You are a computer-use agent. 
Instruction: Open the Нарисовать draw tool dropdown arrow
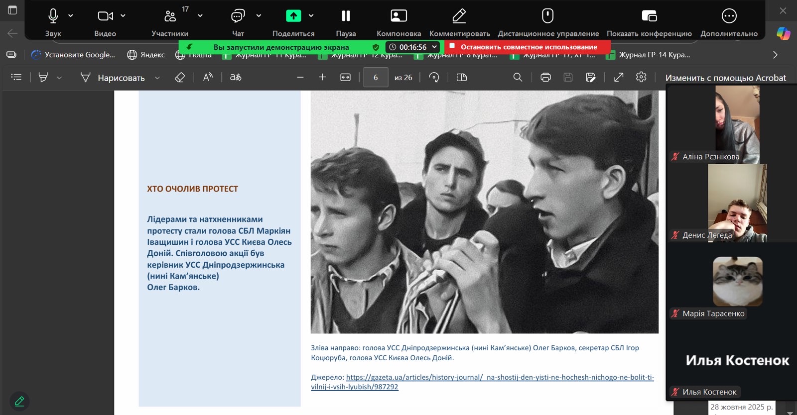157,78
